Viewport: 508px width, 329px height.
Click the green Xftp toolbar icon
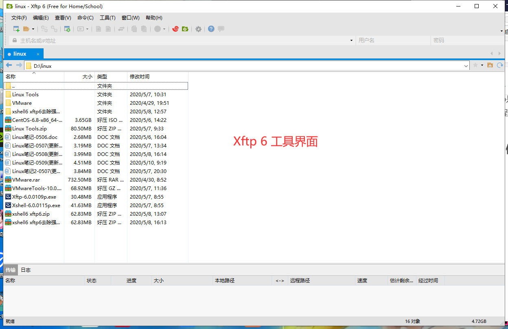pos(185,29)
